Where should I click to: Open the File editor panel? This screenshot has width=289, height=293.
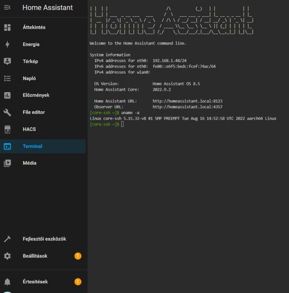point(43,112)
